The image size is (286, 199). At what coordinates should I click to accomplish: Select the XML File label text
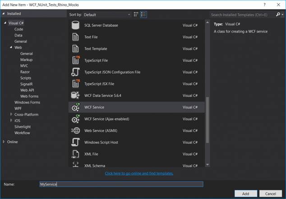click(91, 154)
